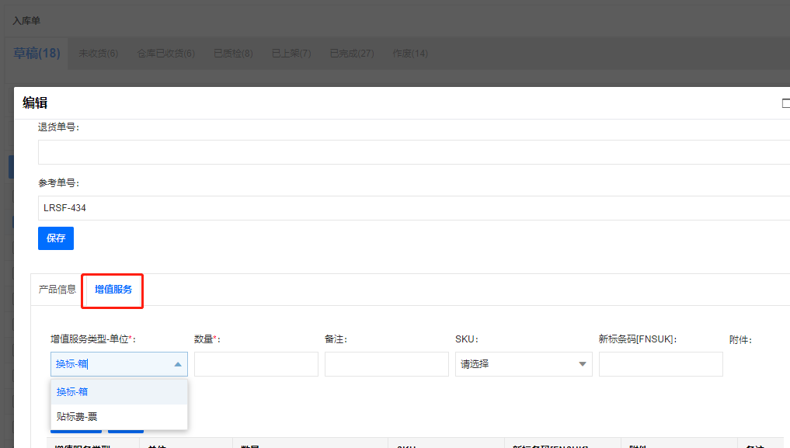Select 换标-箱 from the dropdown list

click(119, 391)
